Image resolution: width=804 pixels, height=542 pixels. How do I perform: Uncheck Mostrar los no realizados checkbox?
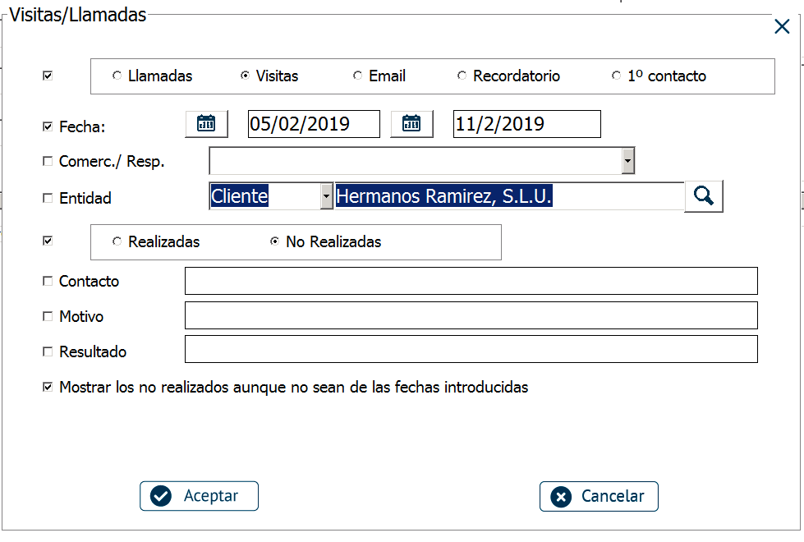[x=48, y=387]
